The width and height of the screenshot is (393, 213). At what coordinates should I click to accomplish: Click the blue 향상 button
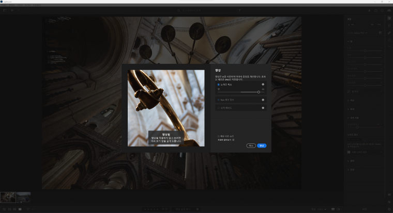tap(262, 145)
